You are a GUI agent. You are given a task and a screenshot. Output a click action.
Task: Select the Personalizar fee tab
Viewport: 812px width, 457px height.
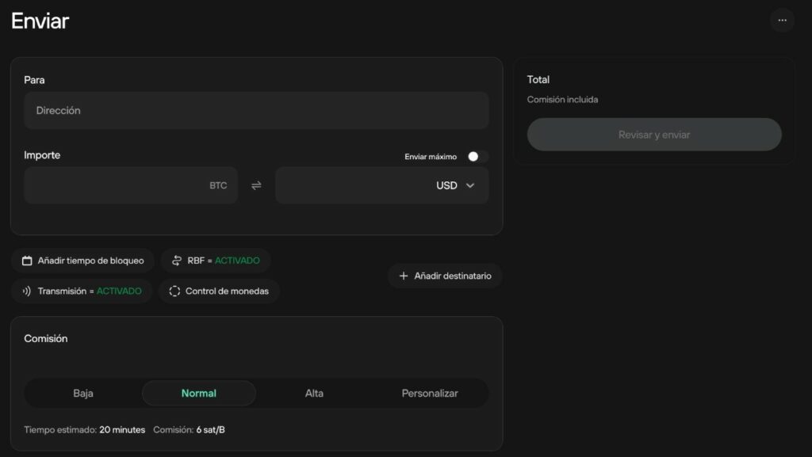[430, 394]
